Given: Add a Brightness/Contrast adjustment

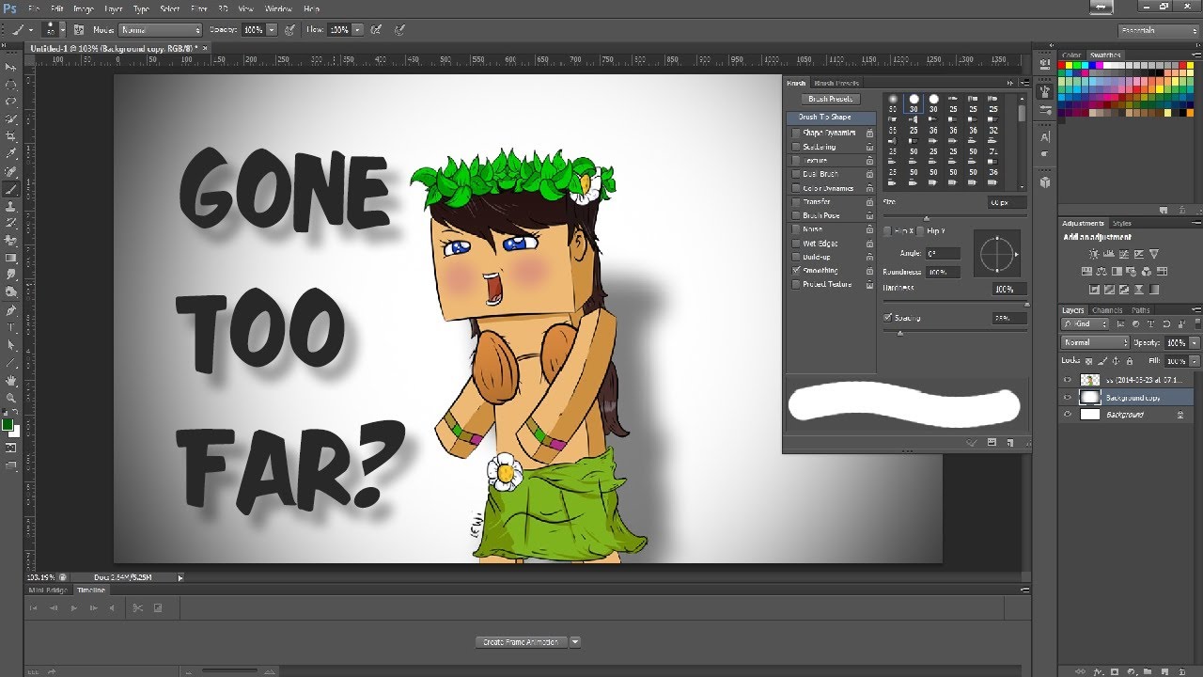Looking at the screenshot, I should pos(1094,254).
